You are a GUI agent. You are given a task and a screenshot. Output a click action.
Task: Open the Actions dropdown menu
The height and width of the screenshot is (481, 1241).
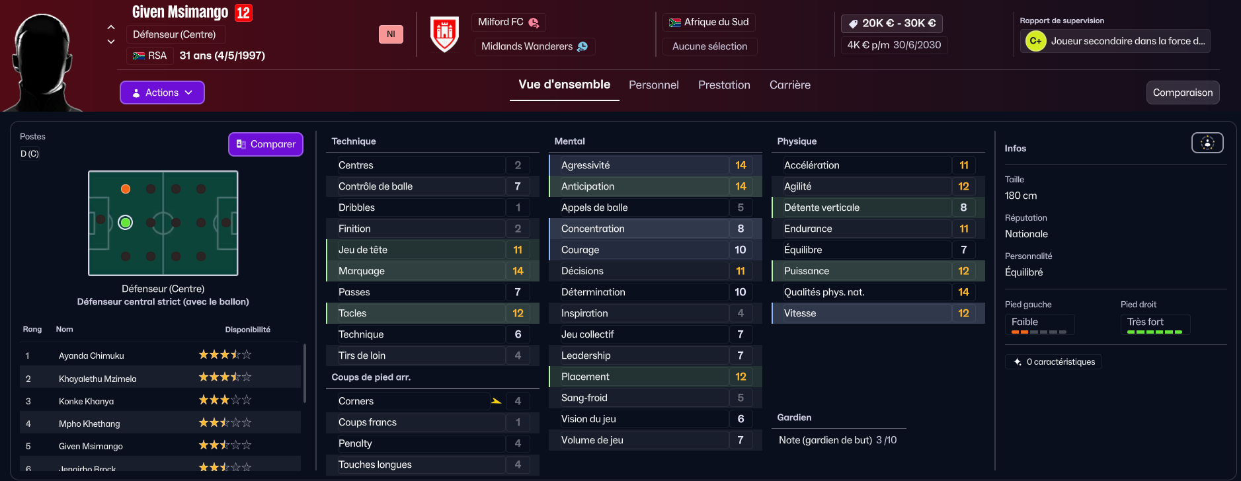click(162, 92)
